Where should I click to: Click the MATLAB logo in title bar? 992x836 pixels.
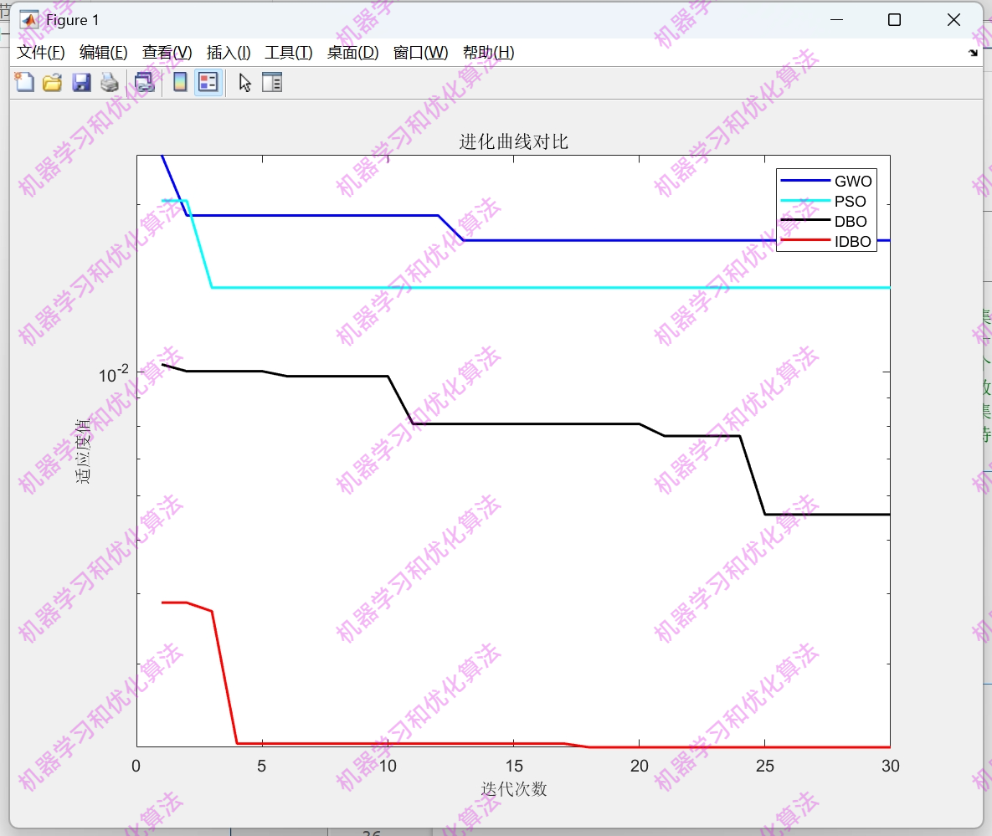(29, 20)
